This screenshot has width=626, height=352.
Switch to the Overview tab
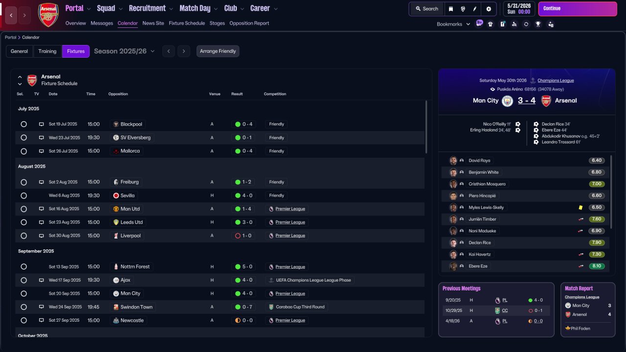click(x=75, y=23)
